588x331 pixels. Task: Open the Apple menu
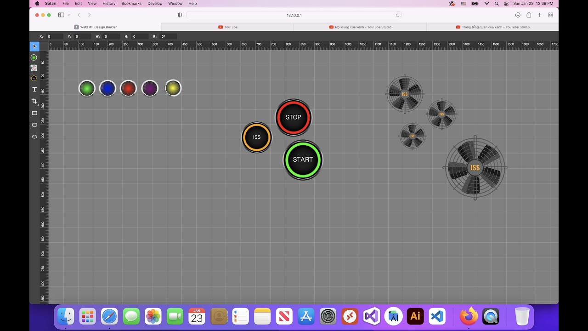[x=37, y=3]
